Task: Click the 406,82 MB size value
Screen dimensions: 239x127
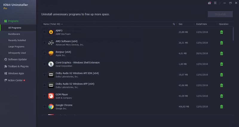Action: pos(184,107)
